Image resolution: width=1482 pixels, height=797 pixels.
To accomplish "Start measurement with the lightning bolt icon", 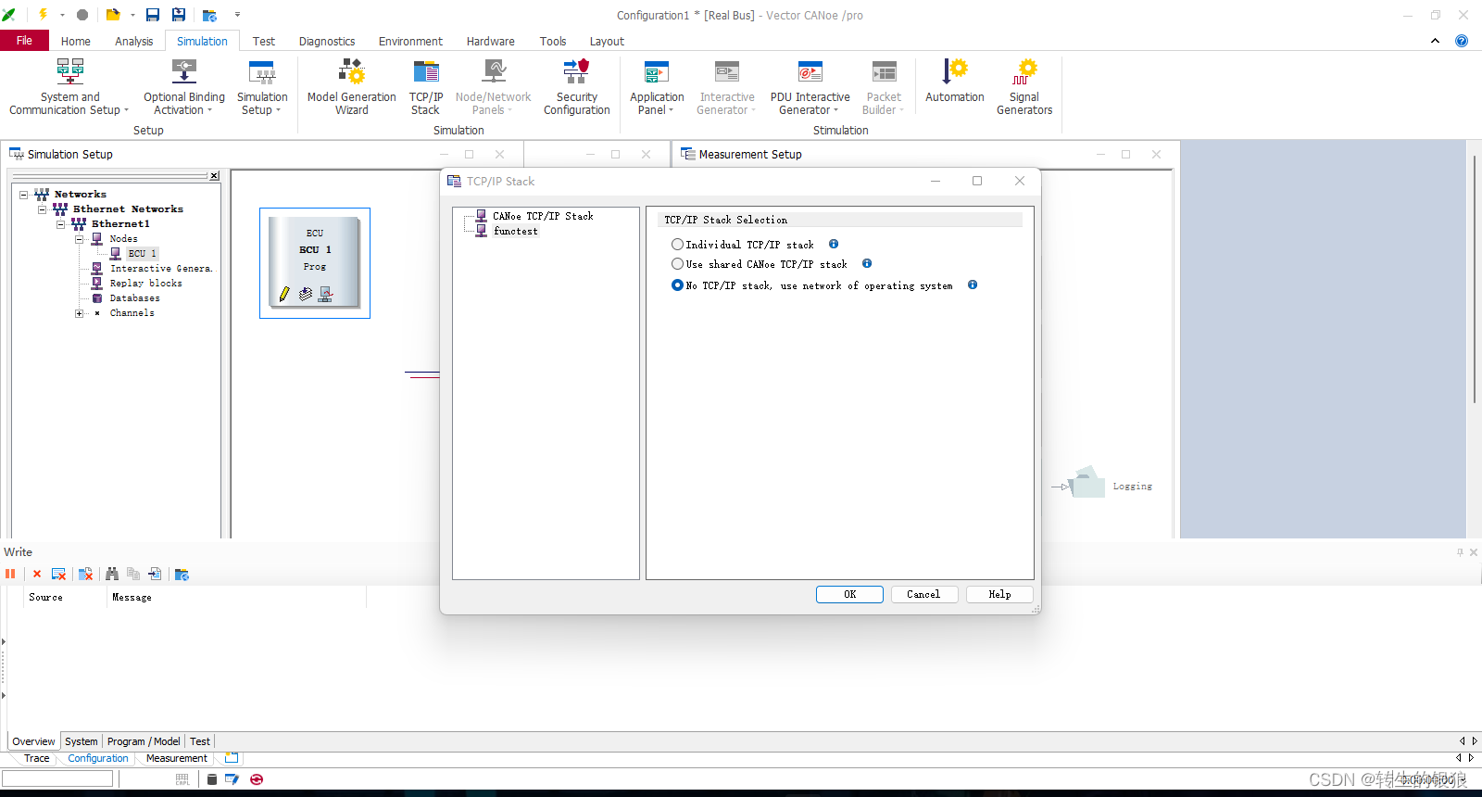I will [43, 15].
